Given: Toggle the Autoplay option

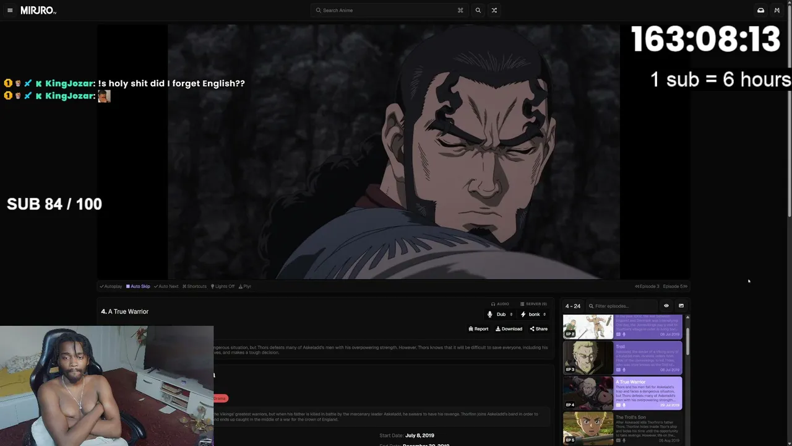Looking at the screenshot, I should pos(111,286).
